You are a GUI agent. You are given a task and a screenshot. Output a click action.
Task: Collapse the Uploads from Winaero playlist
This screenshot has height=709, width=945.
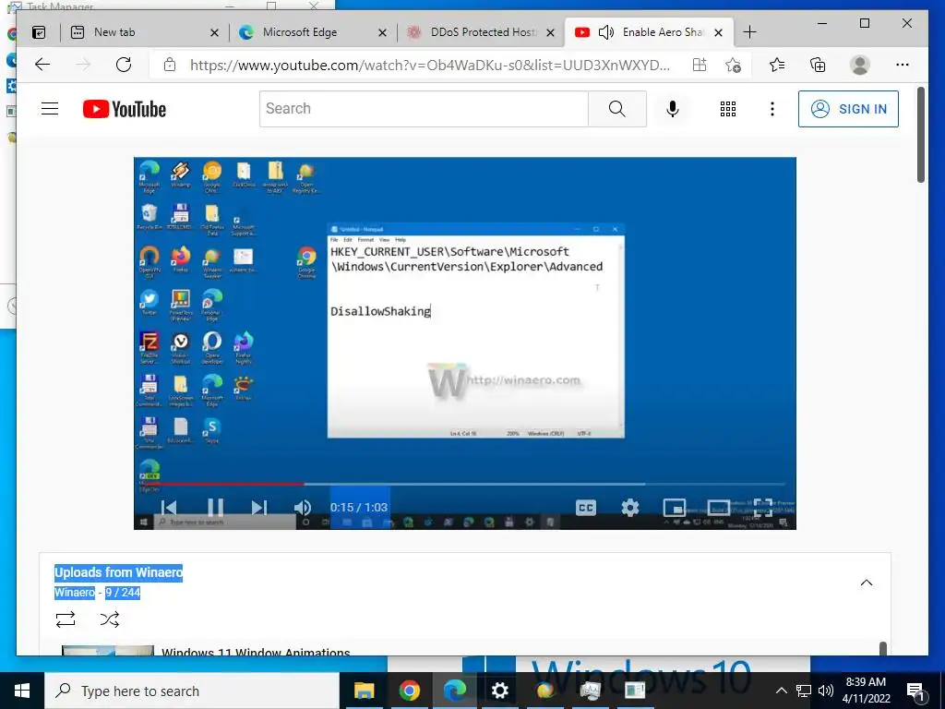pos(866,583)
